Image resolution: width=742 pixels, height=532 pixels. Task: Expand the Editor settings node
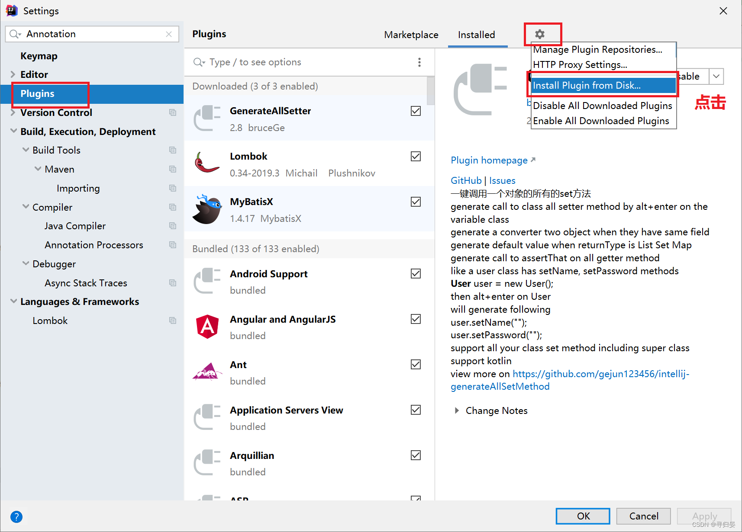[13, 74]
